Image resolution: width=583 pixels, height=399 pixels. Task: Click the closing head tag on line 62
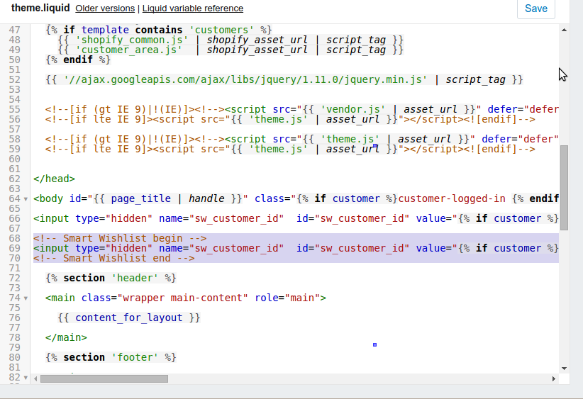coord(54,179)
